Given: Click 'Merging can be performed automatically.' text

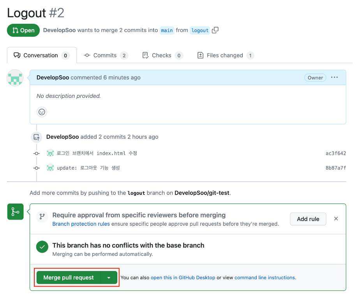Looking at the screenshot, I should tap(102, 254).
